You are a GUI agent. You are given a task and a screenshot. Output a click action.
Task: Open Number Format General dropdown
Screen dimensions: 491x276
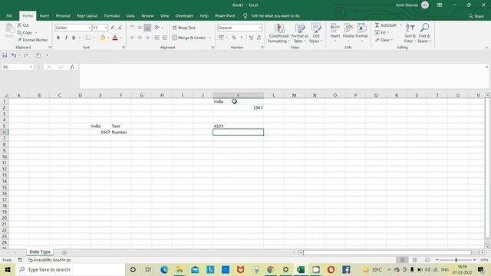tap(260, 28)
